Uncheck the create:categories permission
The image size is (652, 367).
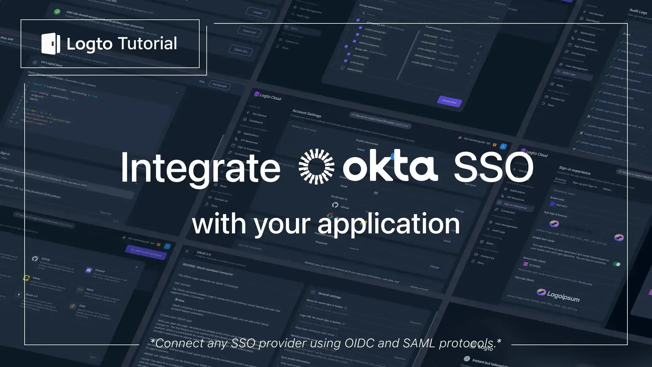(360, 28)
